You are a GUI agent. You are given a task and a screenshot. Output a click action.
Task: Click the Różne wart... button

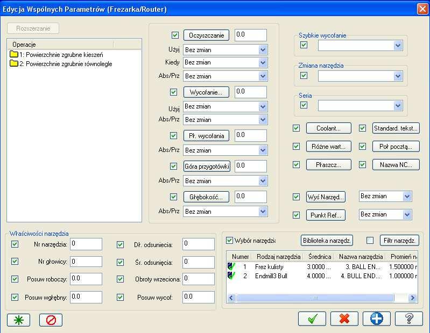pyautogui.click(x=328, y=147)
